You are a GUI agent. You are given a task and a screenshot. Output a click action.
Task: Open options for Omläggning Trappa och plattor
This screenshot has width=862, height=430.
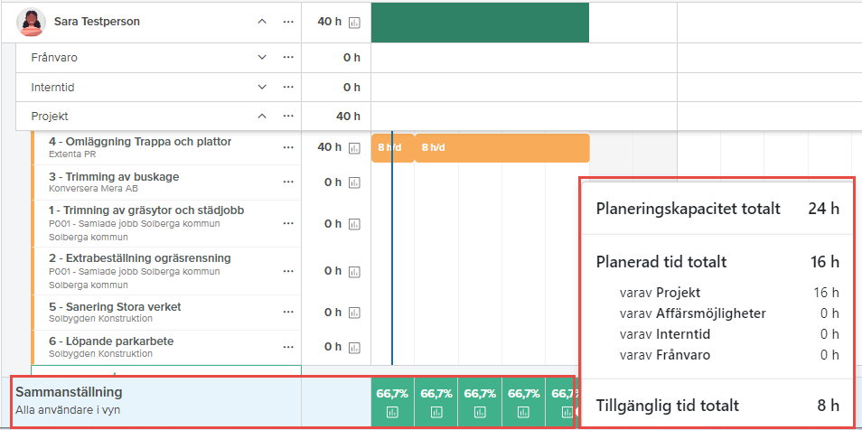(x=288, y=147)
